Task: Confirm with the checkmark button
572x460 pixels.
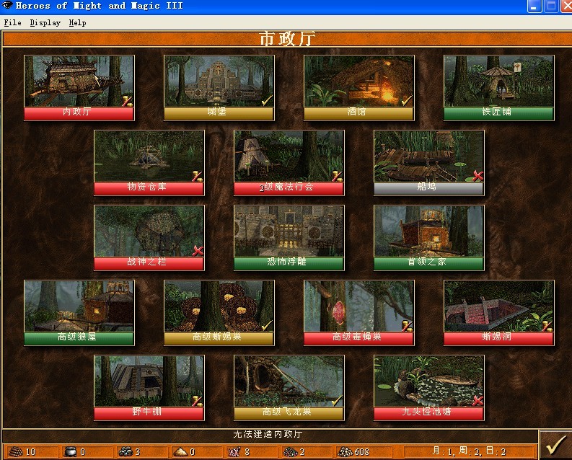Action: pos(555,445)
